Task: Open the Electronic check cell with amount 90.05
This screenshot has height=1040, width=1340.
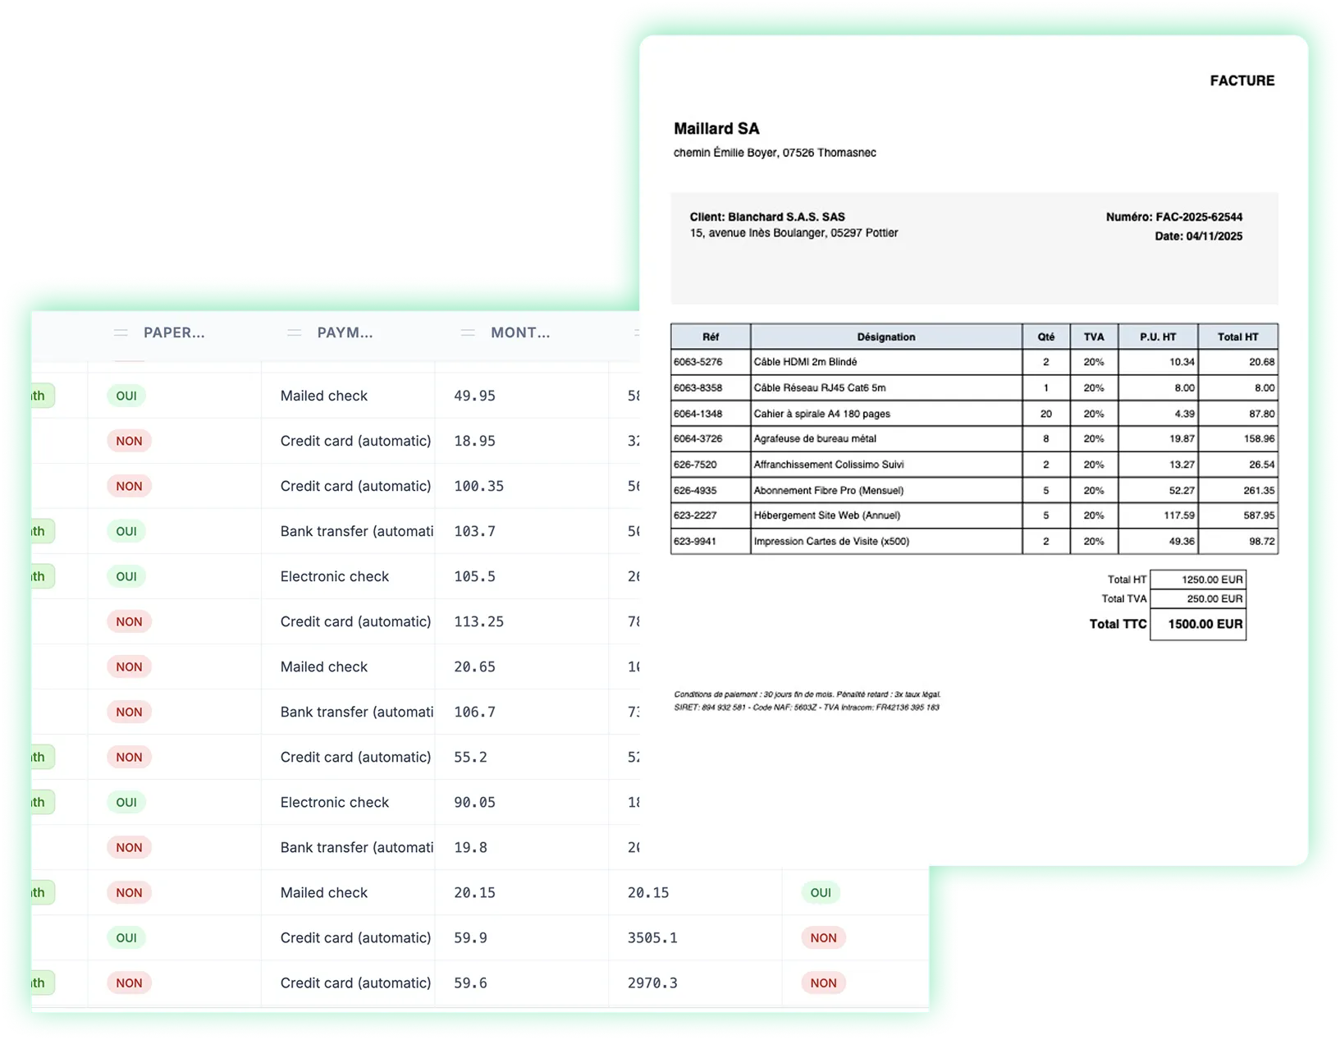Action: point(335,802)
